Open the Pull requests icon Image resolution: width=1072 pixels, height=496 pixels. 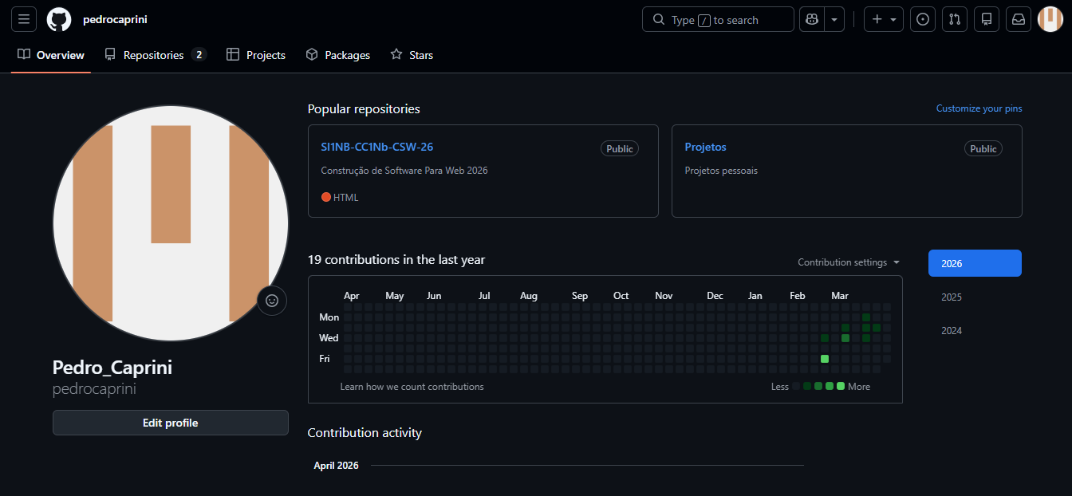955,19
